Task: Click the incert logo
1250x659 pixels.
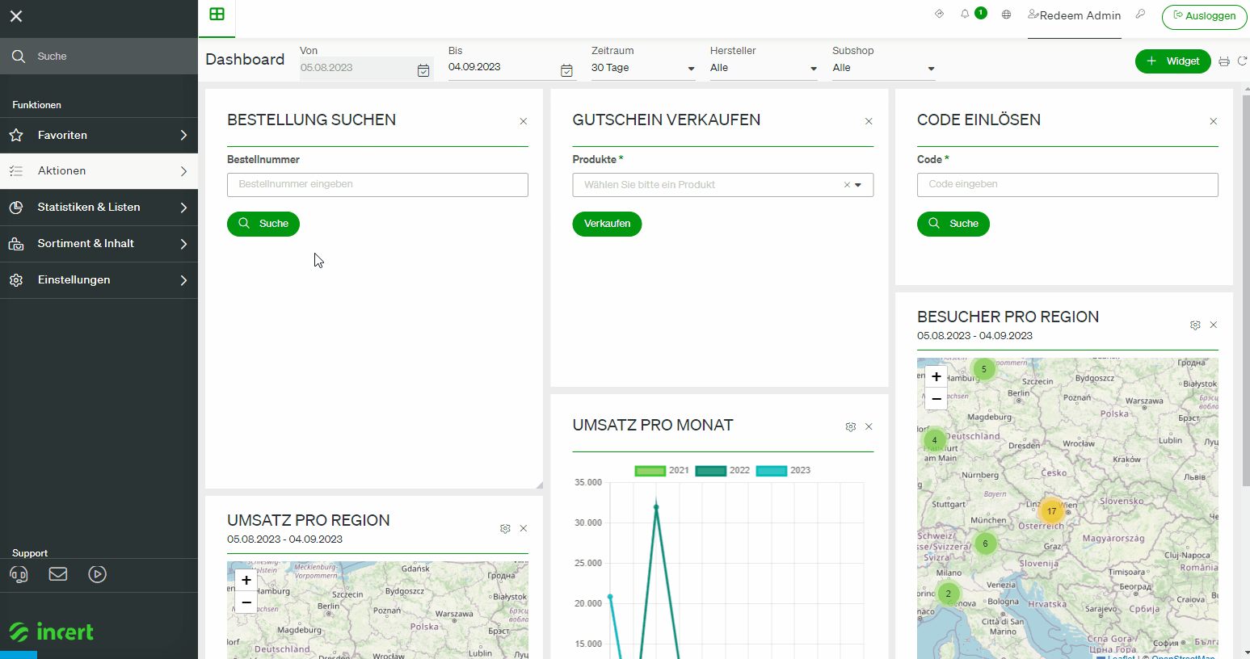Action: click(51, 632)
